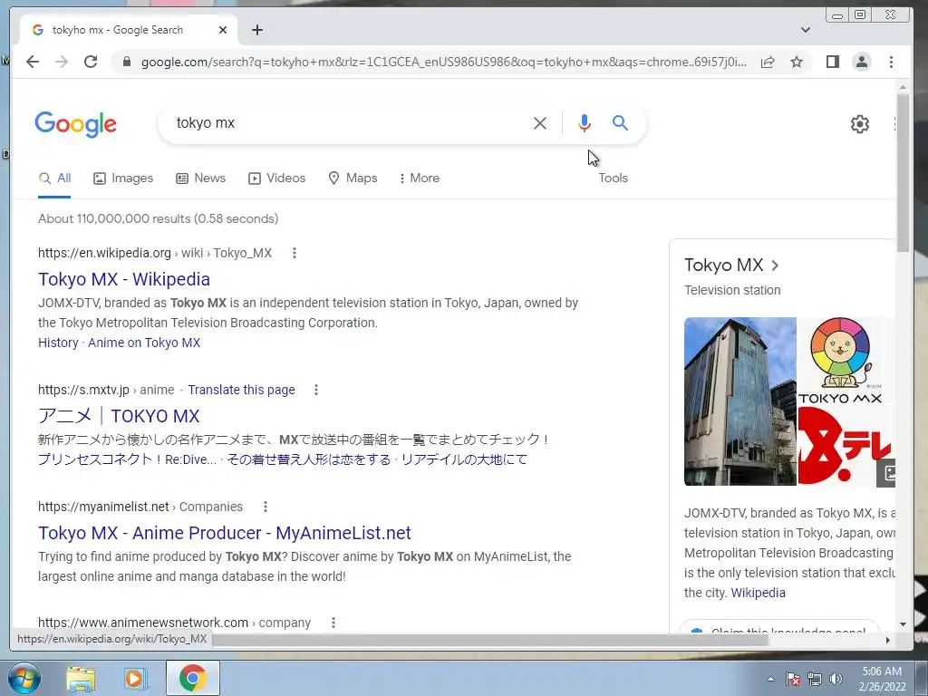Click the Chrome taskbar button
Viewport: 928px width, 696px height.
point(192,678)
